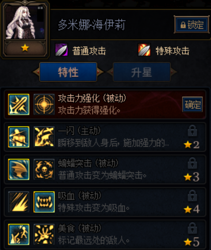
Task: Click the padlock on the 一闪 skill
Action: tap(192, 131)
